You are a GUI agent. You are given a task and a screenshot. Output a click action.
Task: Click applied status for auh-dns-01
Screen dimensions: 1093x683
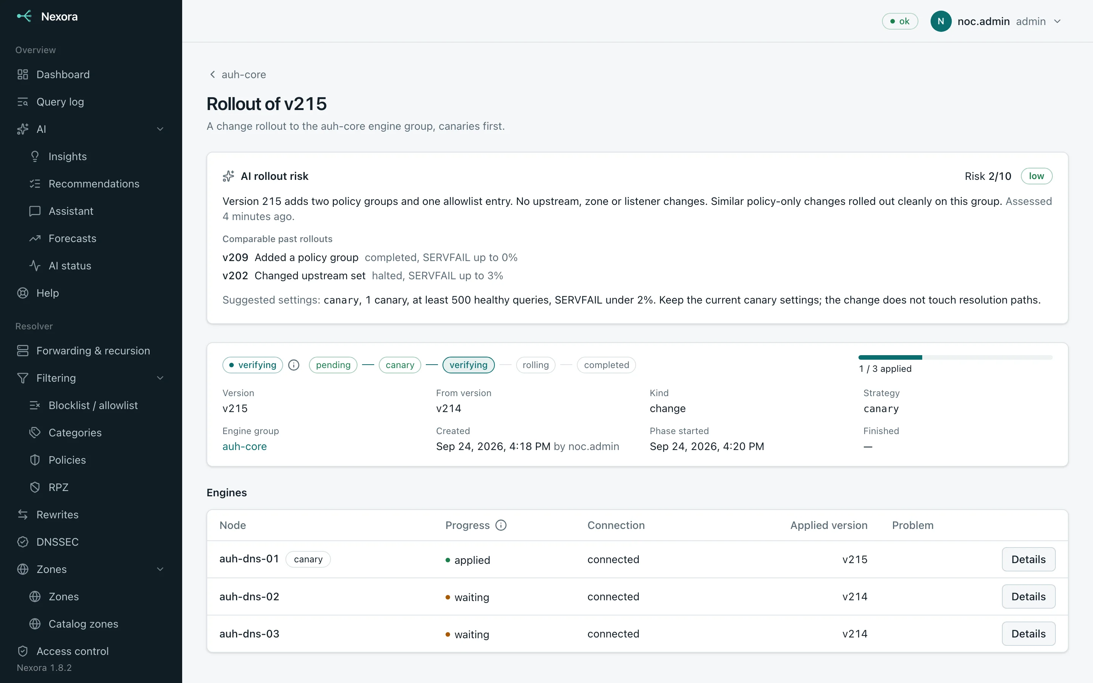coord(468,560)
